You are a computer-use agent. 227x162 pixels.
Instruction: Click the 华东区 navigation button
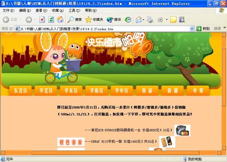coord(71,90)
